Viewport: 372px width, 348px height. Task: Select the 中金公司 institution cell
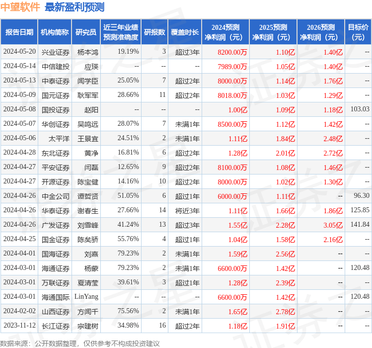pos(56,196)
